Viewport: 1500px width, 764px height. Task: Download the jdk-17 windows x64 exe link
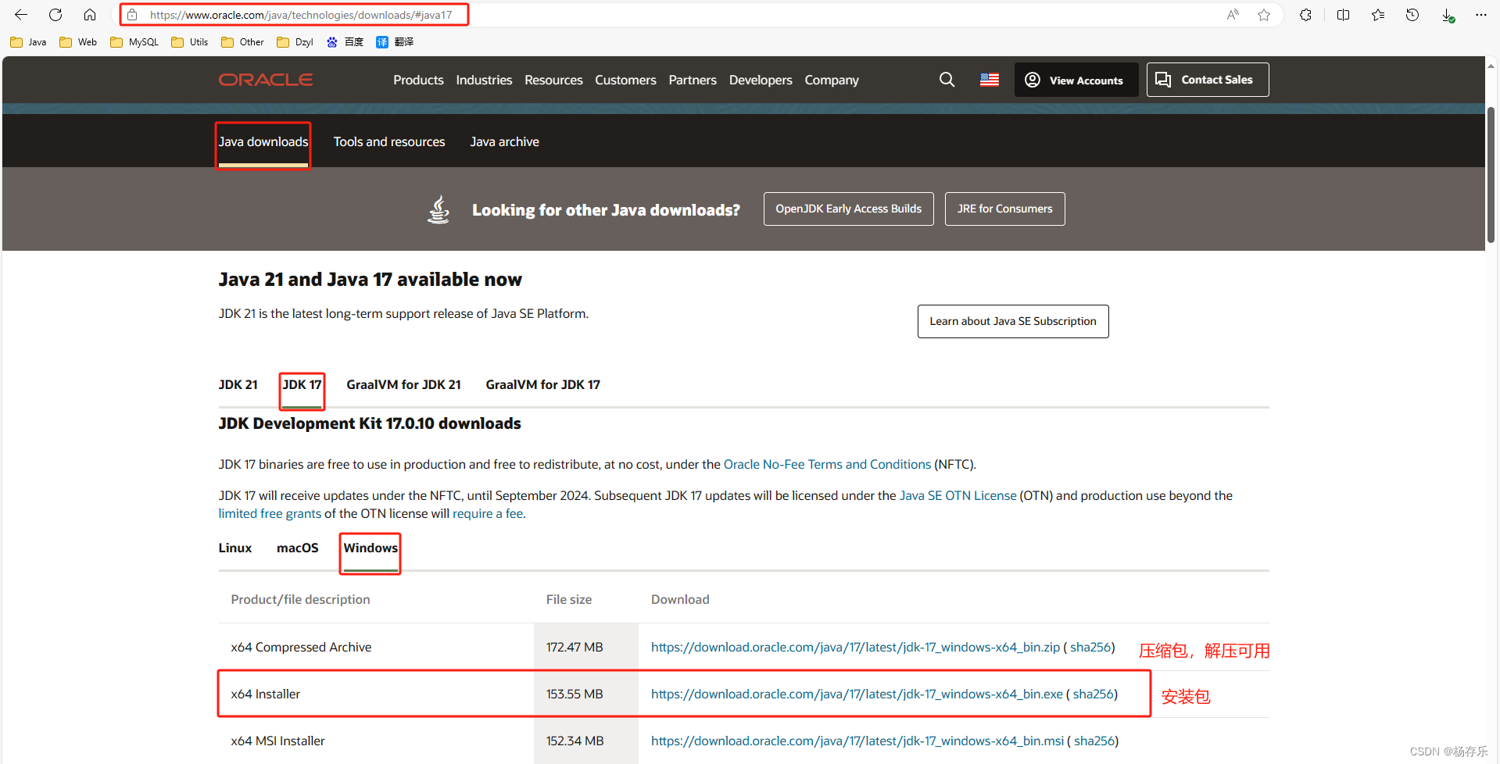coord(857,694)
